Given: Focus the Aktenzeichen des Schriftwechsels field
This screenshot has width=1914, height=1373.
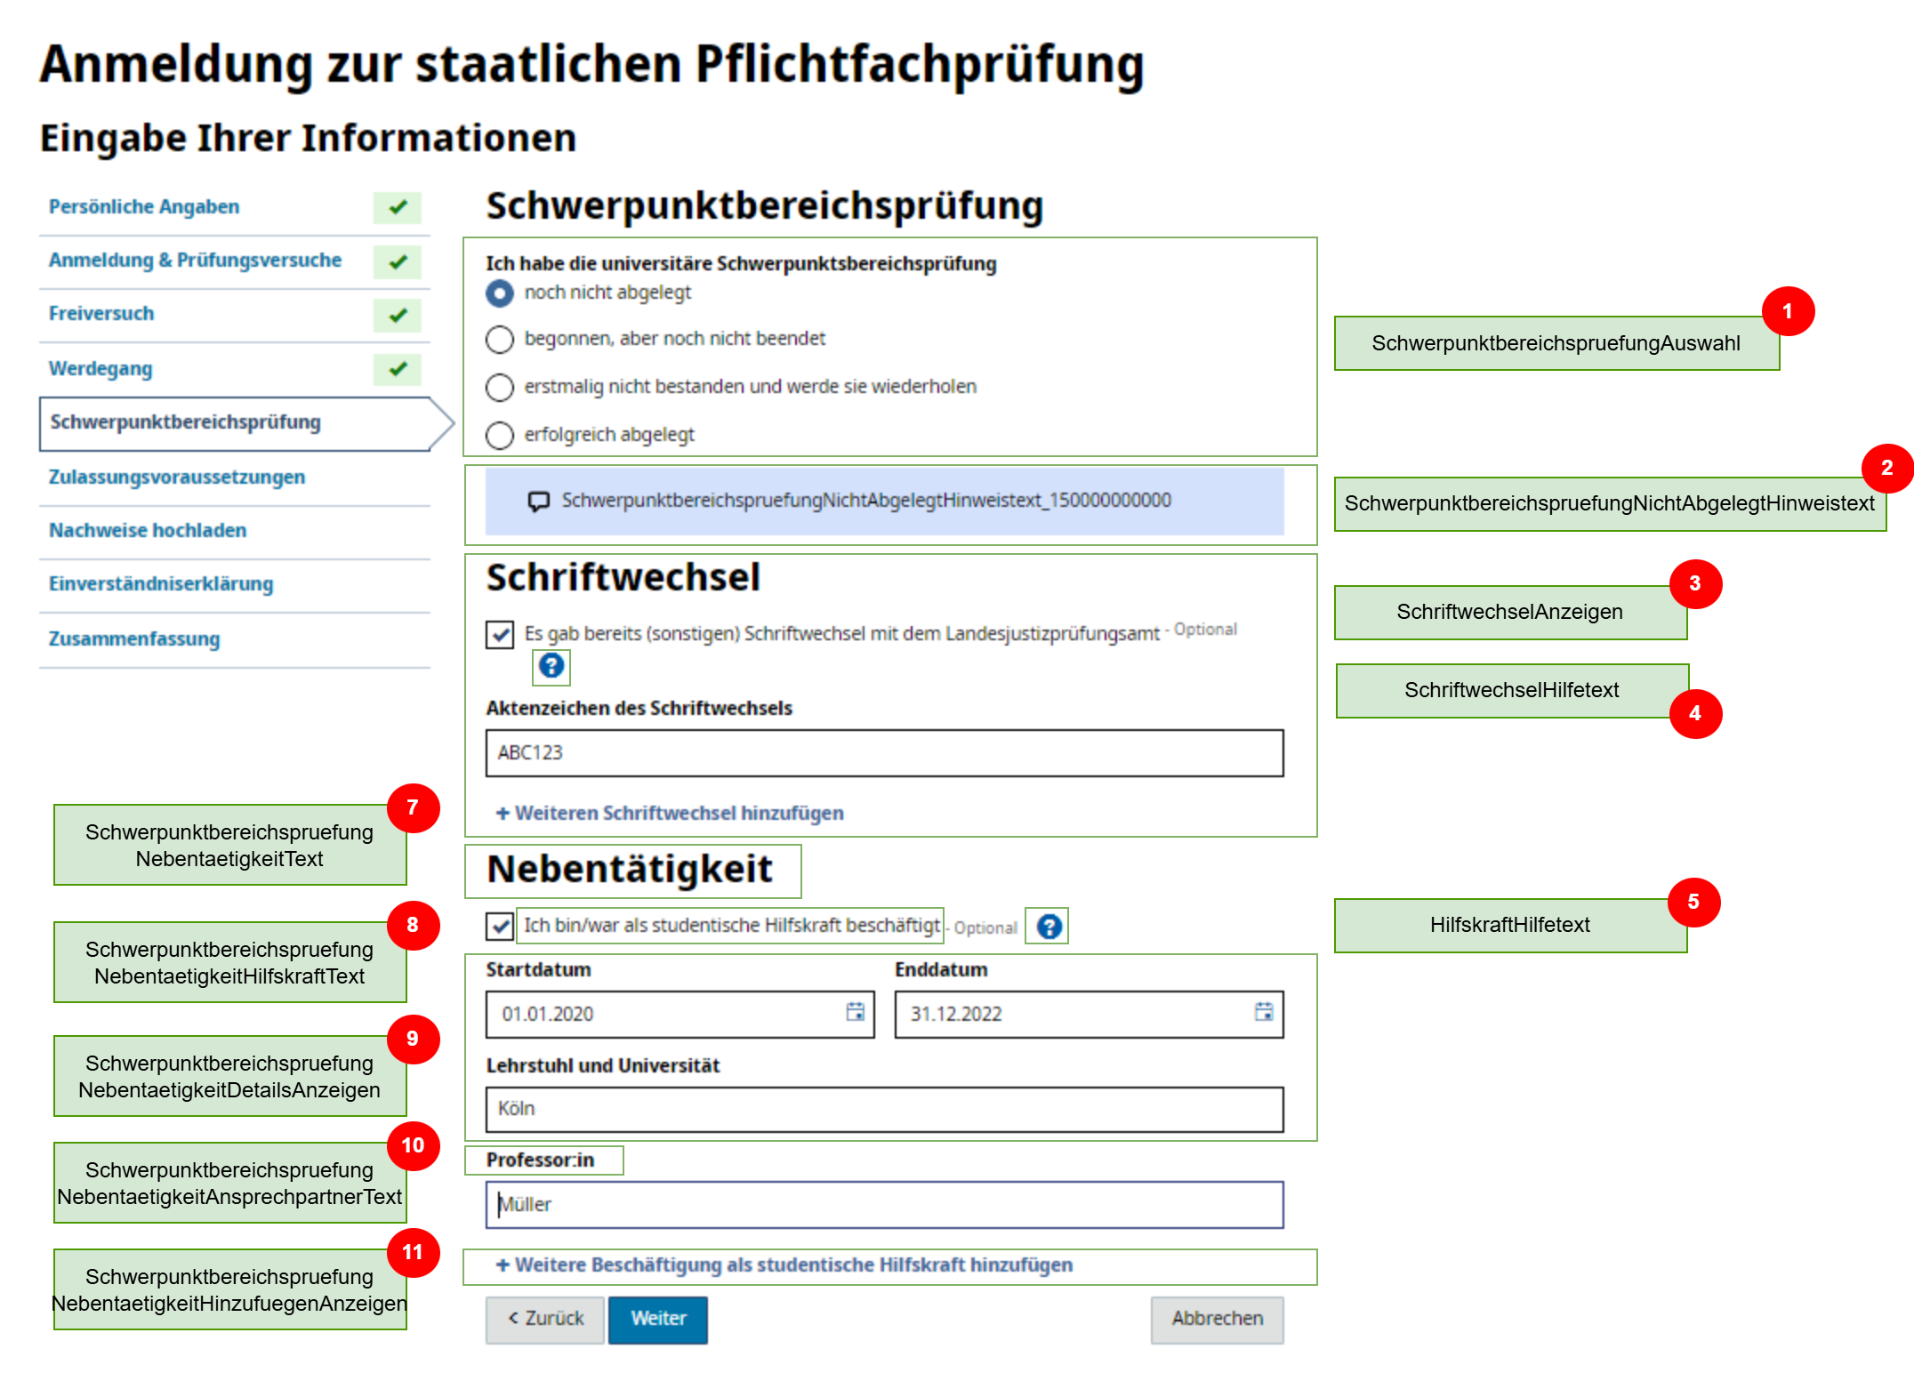Looking at the screenshot, I should pos(885,753).
